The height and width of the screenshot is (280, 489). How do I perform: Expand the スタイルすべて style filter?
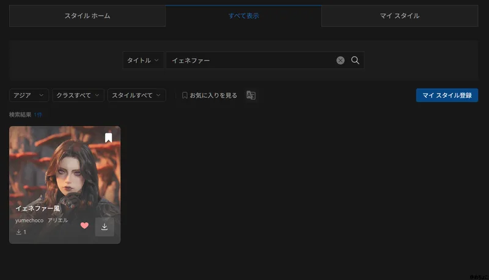point(136,95)
